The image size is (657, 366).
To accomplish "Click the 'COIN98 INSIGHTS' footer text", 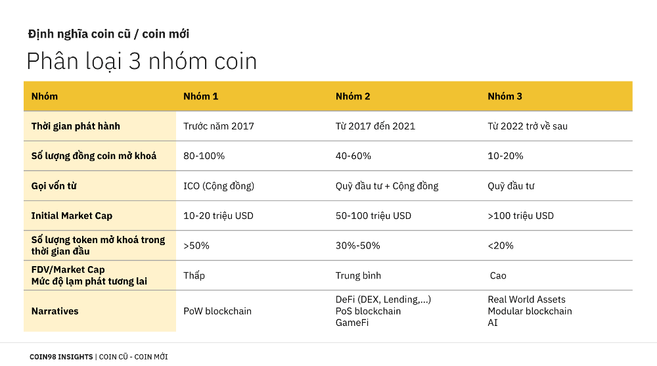I will click(x=61, y=357).
